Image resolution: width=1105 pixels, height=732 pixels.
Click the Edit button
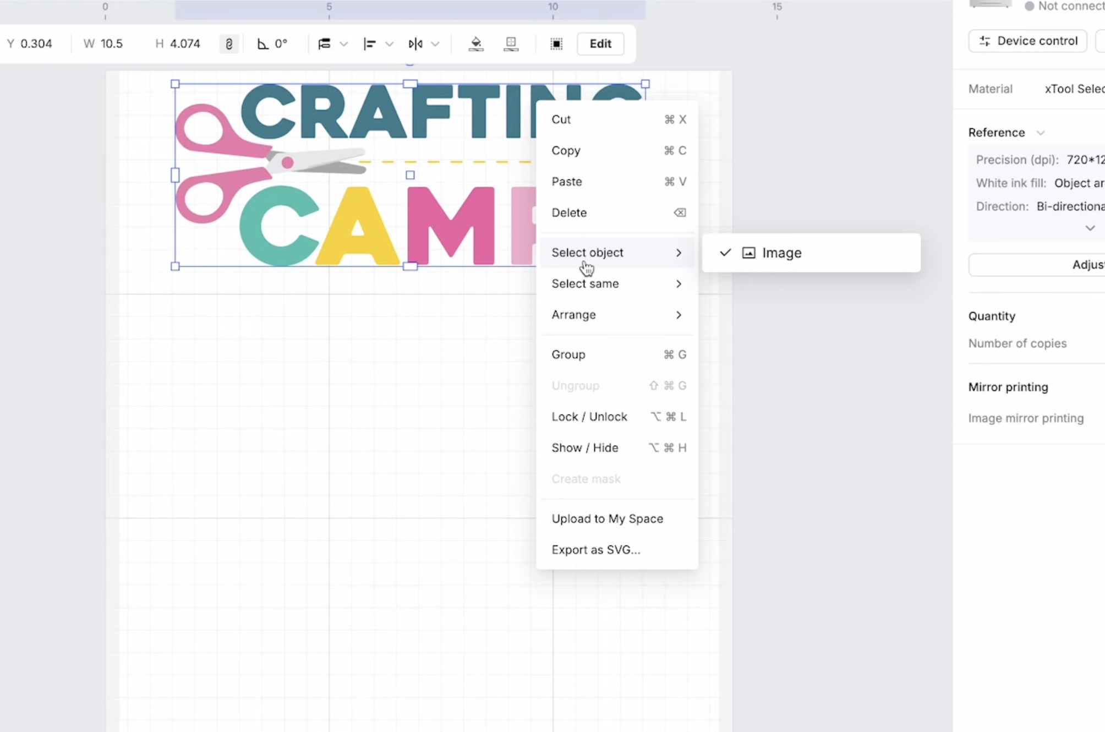tap(600, 43)
